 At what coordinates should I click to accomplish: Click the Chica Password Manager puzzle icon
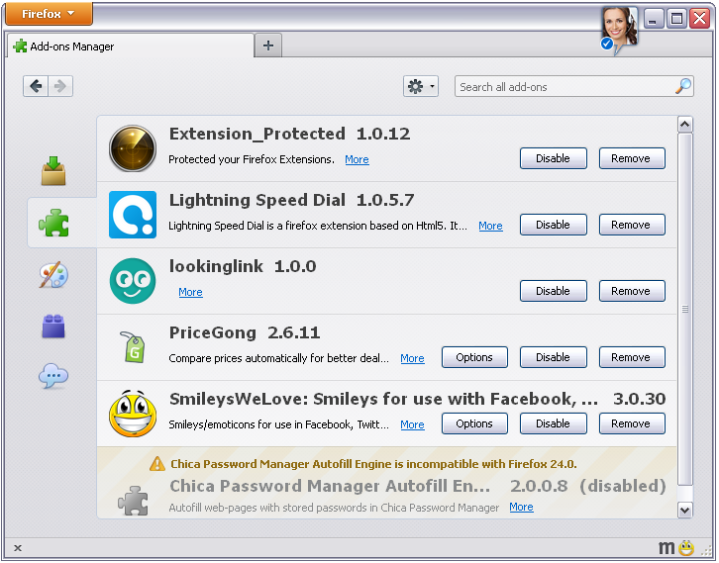coord(133,501)
